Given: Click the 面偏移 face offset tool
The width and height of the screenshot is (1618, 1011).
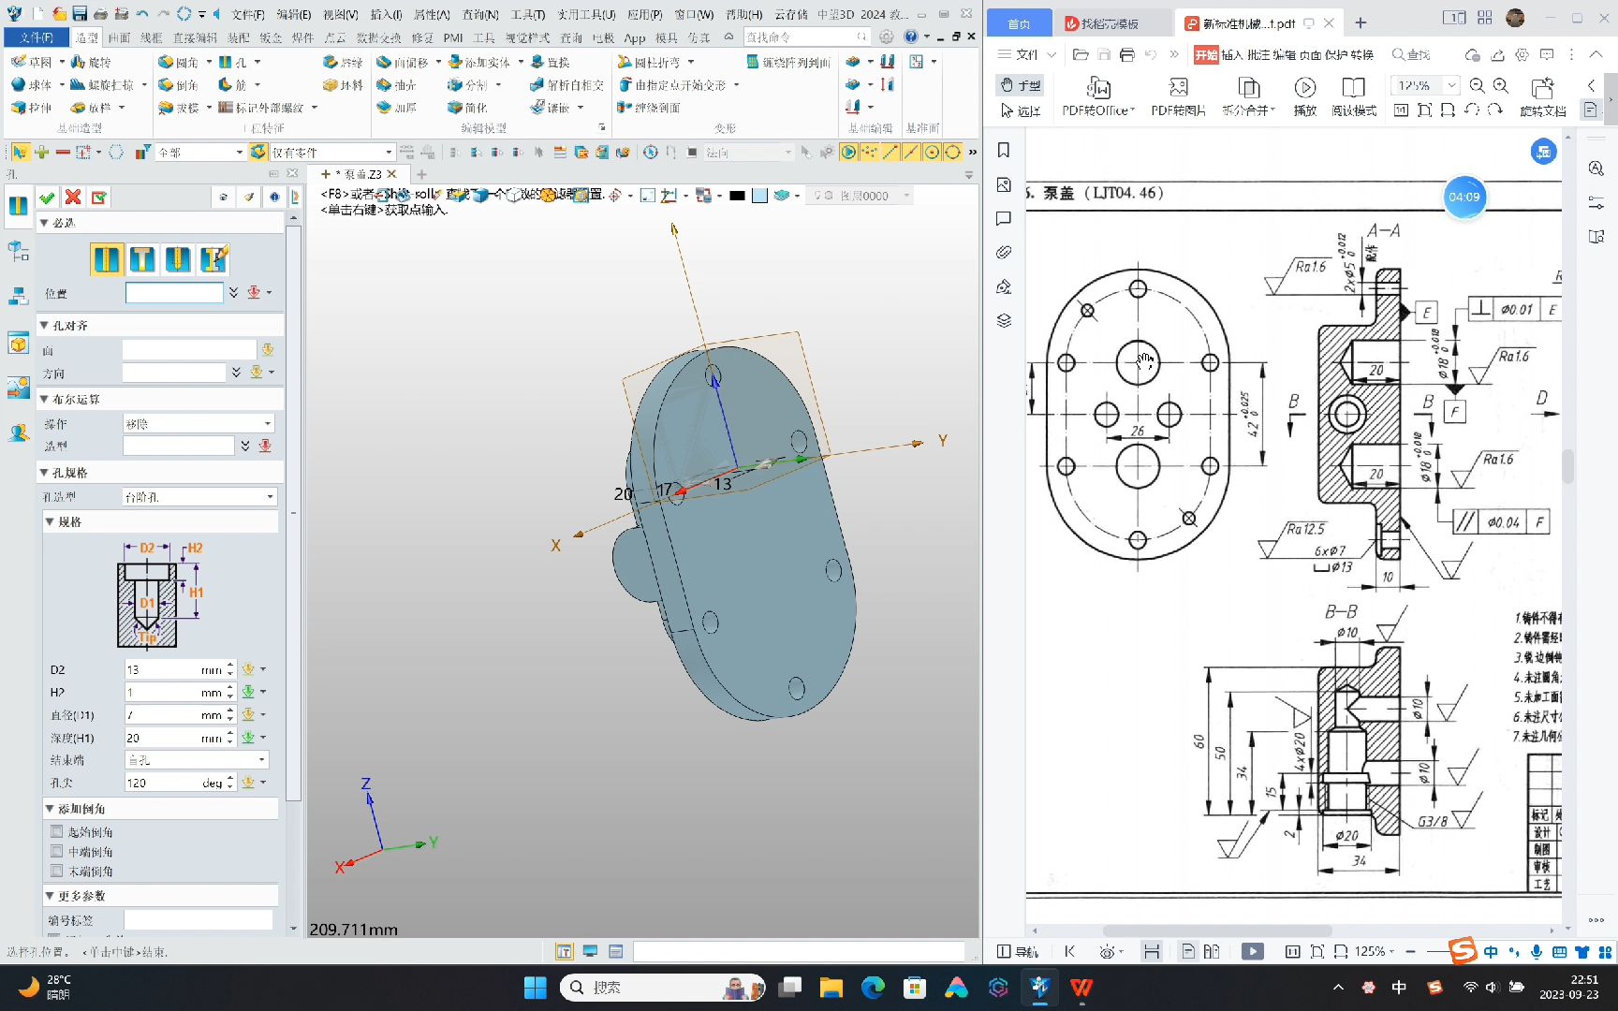Looking at the screenshot, I should point(403,62).
